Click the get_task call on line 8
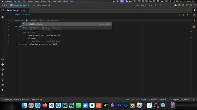 46,35
